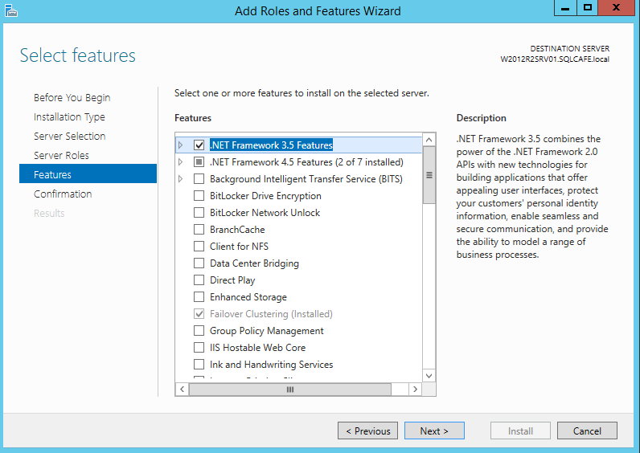The height and width of the screenshot is (453, 640).
Task: Click the horizontal scroll left arrow
Action: click(183, 389)
